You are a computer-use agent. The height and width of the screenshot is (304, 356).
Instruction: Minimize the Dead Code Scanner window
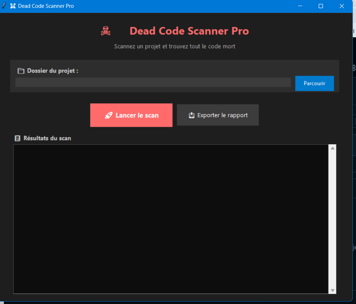[x=300, y=6]
